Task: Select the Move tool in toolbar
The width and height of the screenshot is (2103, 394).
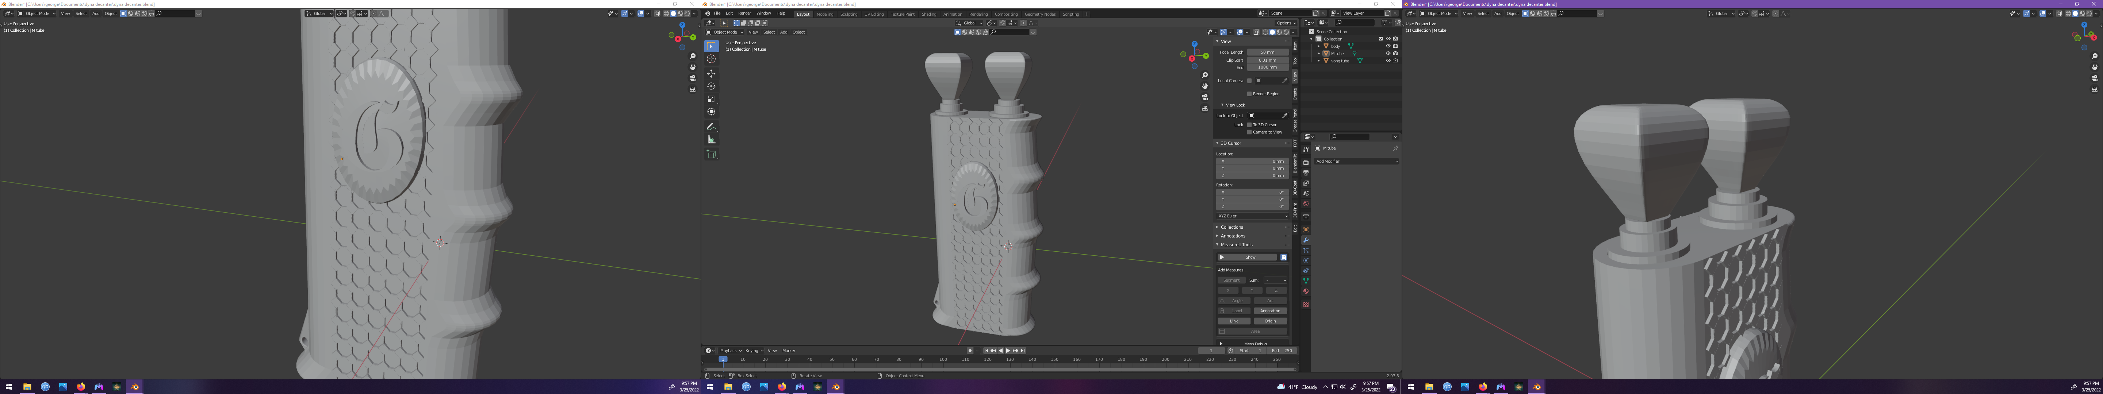Action: coord(711,73)
